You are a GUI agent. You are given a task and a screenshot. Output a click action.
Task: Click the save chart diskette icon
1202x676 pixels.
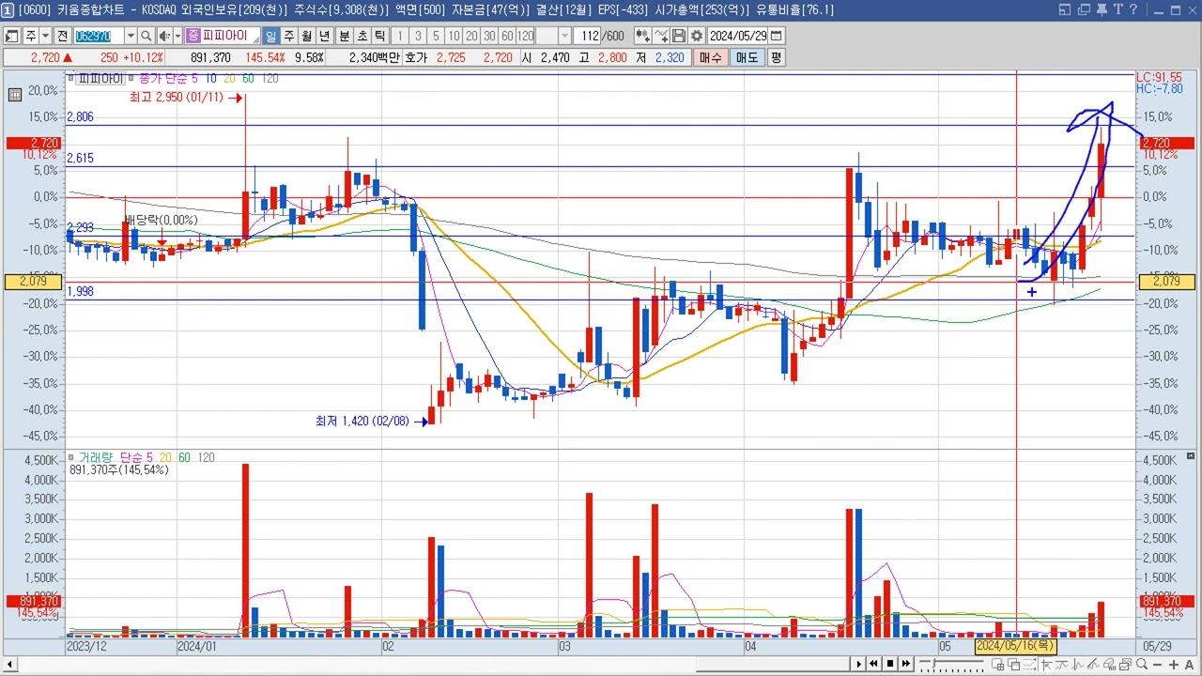(x=679, y=36)
